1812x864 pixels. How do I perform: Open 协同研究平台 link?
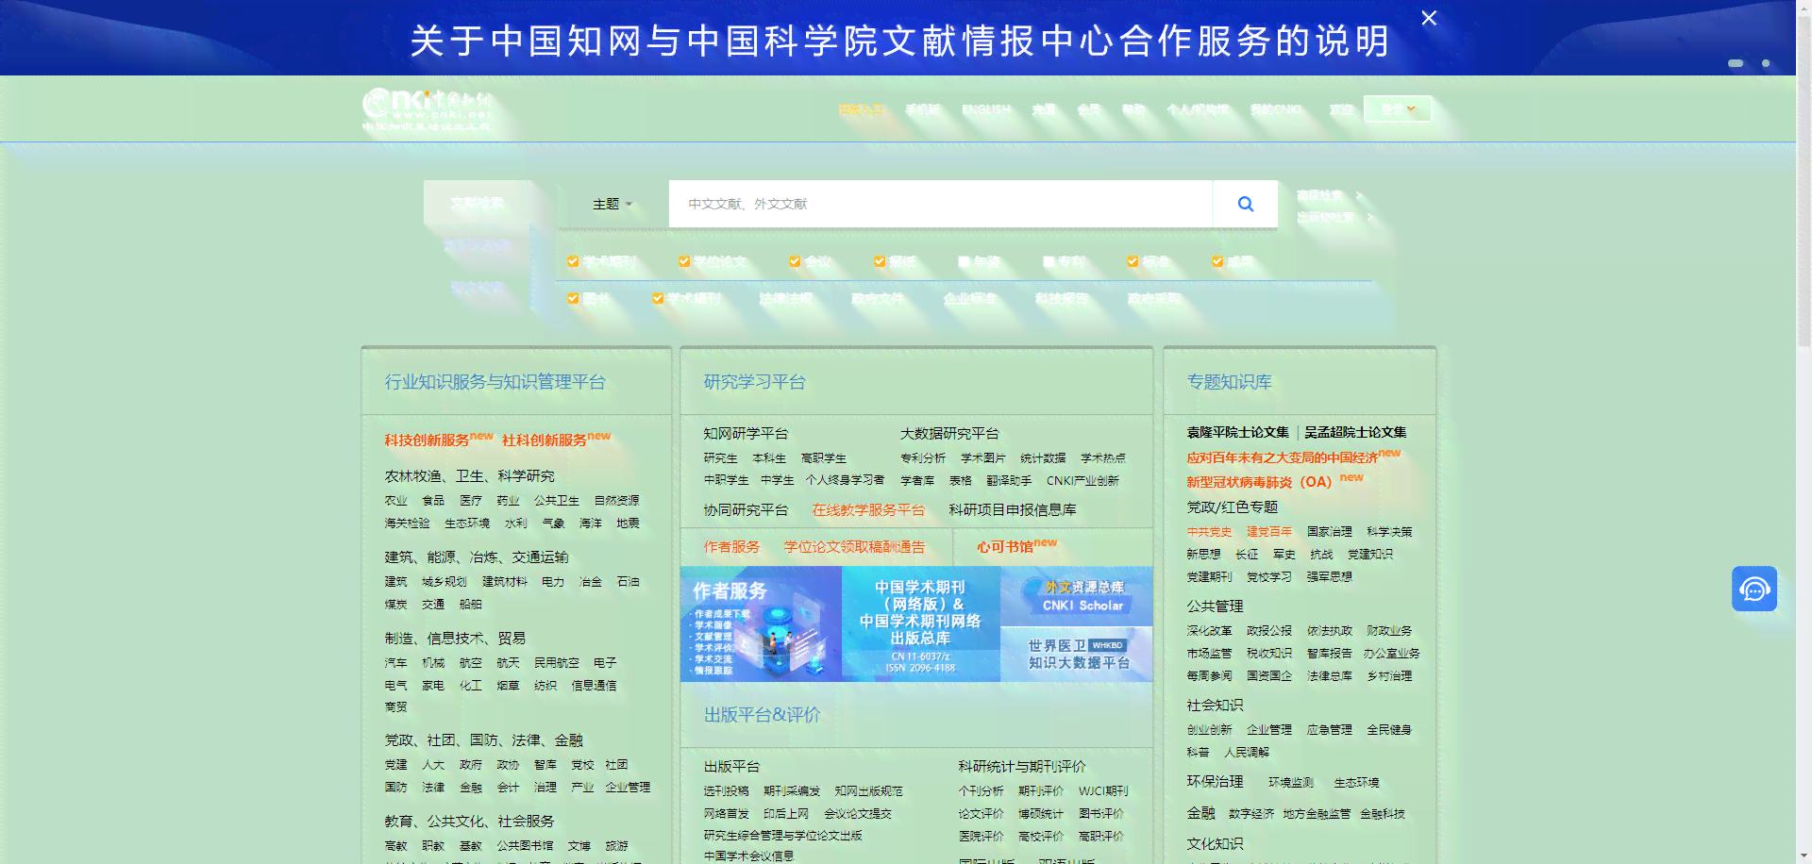click(x=746, y=510)
